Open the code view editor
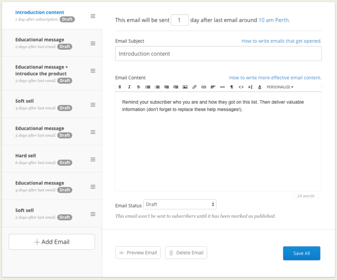The height and width of the screenshot is (280, 337). coord(241,87)
